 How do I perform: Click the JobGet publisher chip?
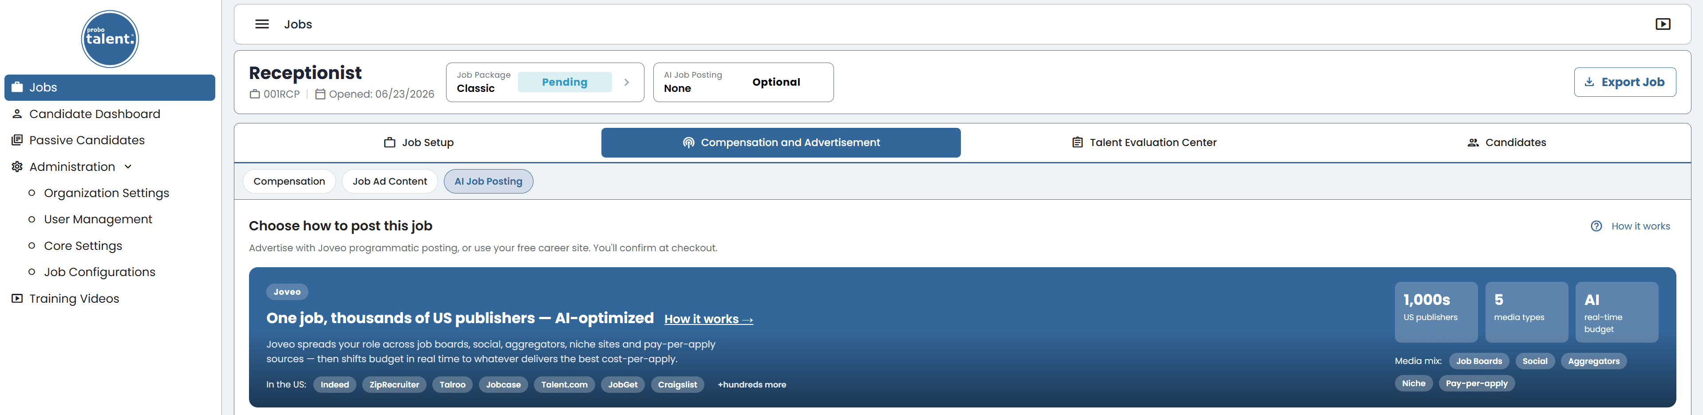[x=623, y=385]
